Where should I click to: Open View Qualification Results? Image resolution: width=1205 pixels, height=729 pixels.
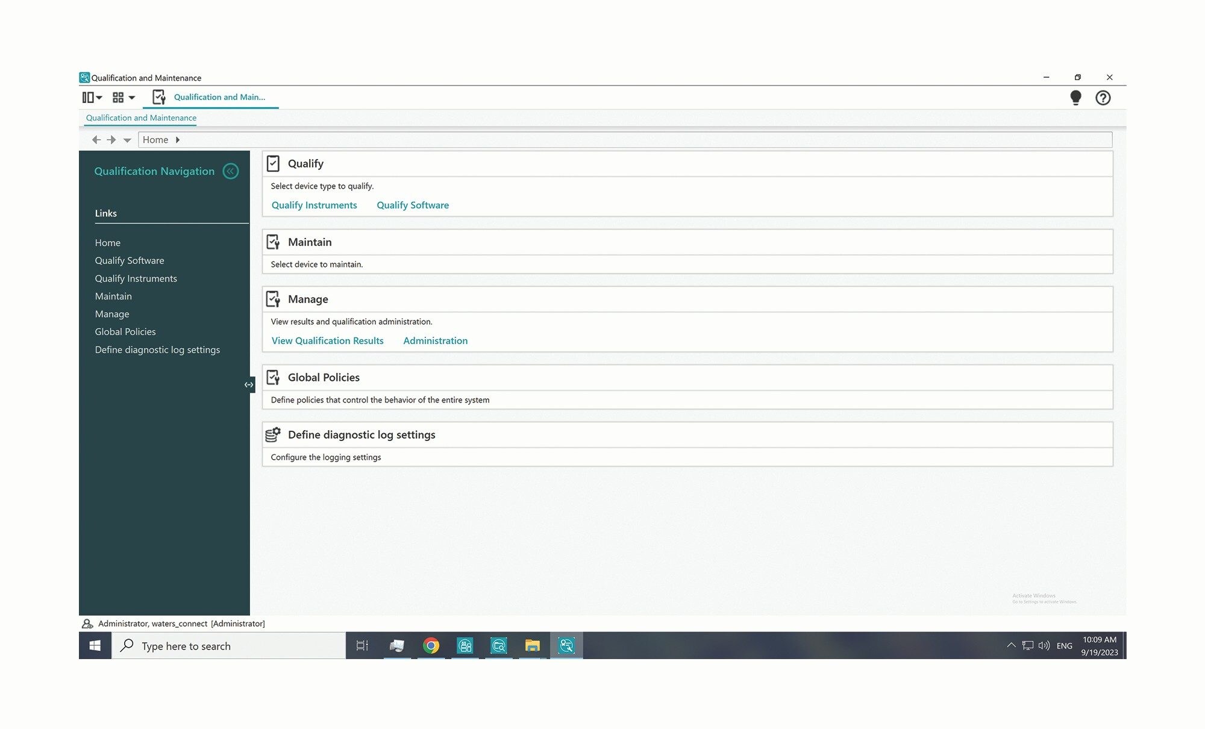(327, 340)
